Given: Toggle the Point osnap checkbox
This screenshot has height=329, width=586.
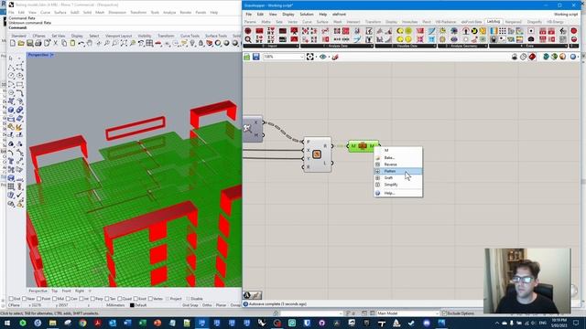Looking at the screenshot, I should click(x=38, y=299).
